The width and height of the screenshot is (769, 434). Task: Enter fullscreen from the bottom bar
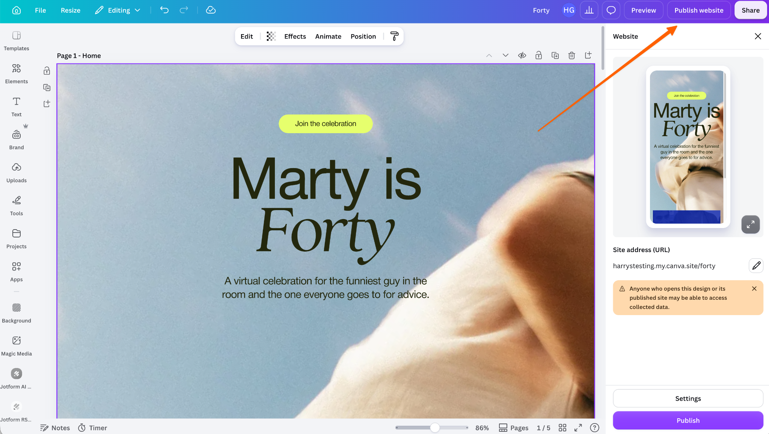578,428
